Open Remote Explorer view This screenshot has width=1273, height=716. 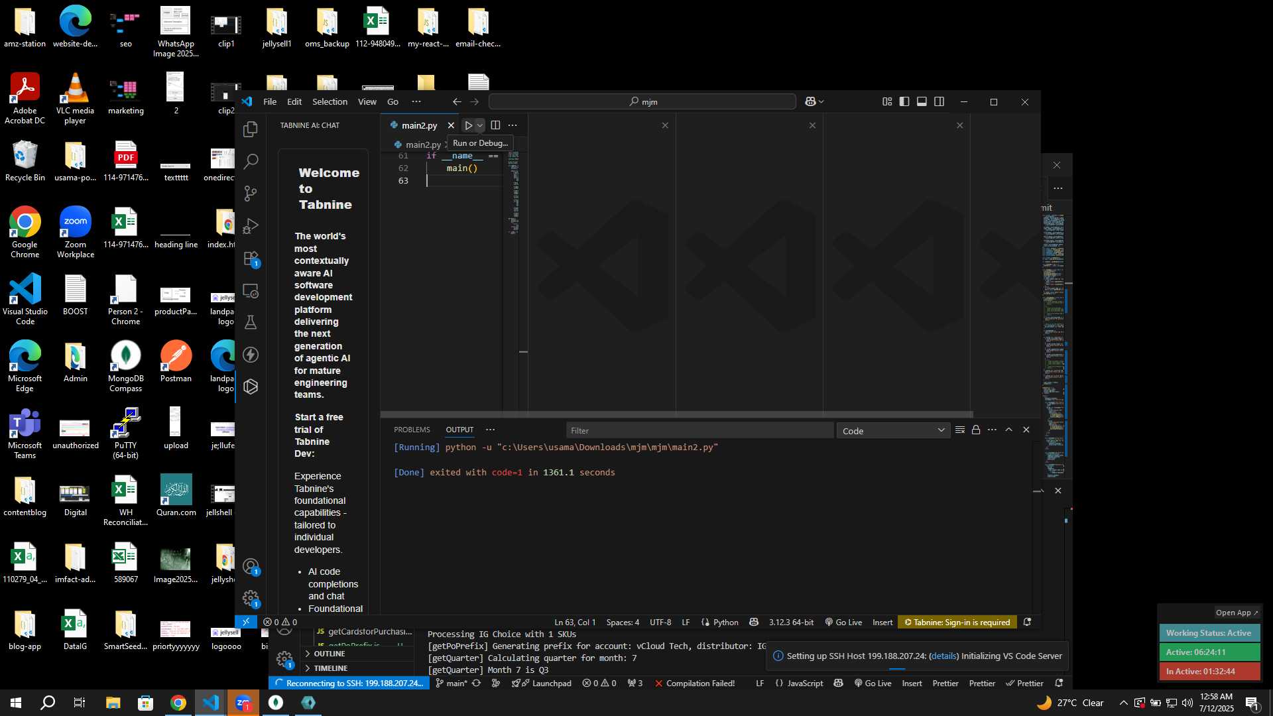pos(251,290)
